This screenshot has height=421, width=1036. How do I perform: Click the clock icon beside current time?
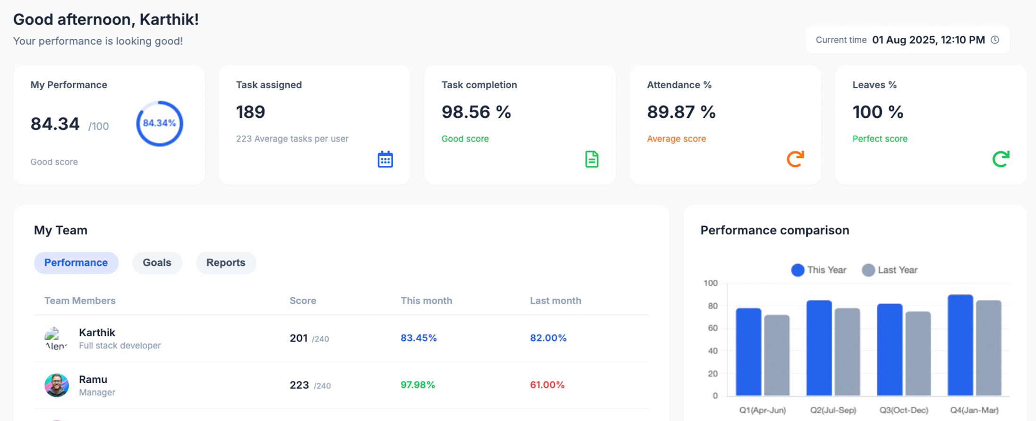995,40
